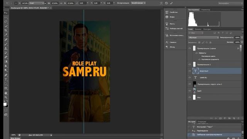Viewport: 247px width, 139px height.
Task: Open the Layers panel flyout menu
Action: click(x=242, y=29)
